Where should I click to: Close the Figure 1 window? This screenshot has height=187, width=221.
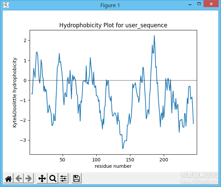coord(211,4)
